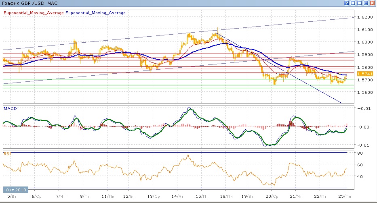Viewport: 377px width, 203px height.
Task: Click the MACD indicator panel label
Action: 10,109
